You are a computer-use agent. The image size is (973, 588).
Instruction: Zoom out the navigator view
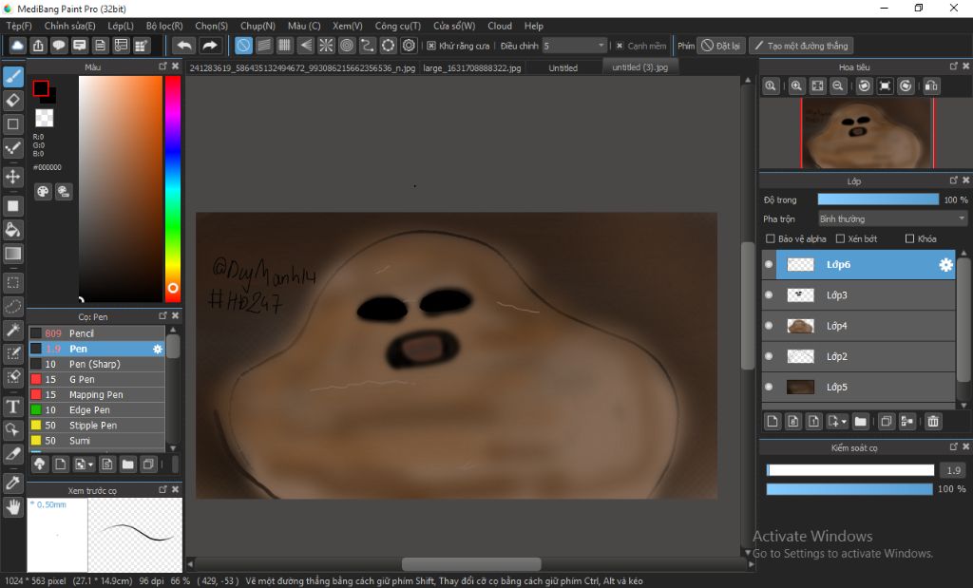[838, 86]
